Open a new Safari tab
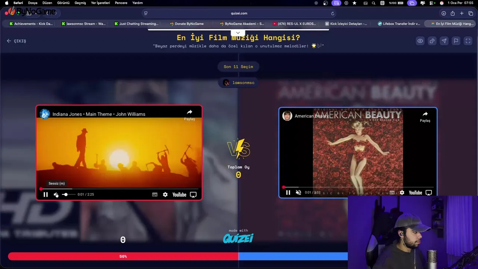 (462, 13)
